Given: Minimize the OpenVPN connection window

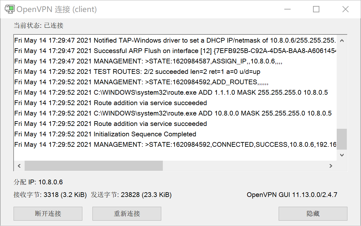Looking at the screenshot, I should click(287, 9).
